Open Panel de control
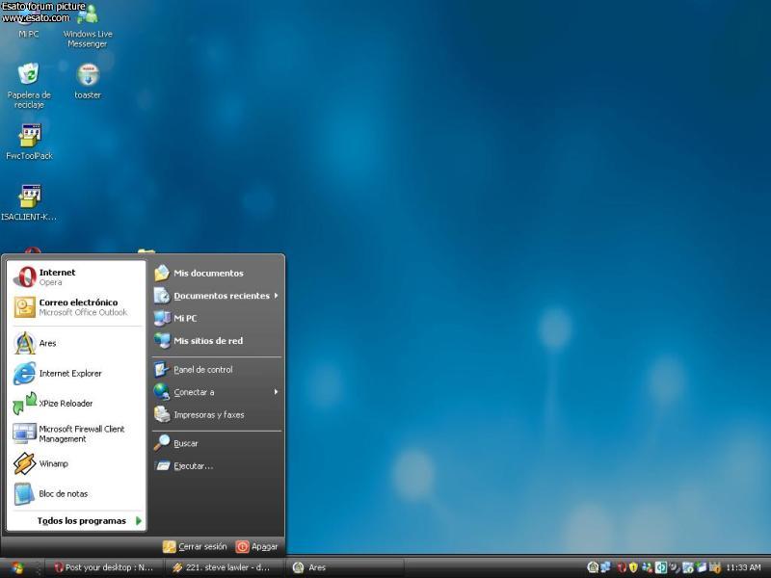Image resolution: width=771 pixels, height=578 pixels. tap(217, 370)
